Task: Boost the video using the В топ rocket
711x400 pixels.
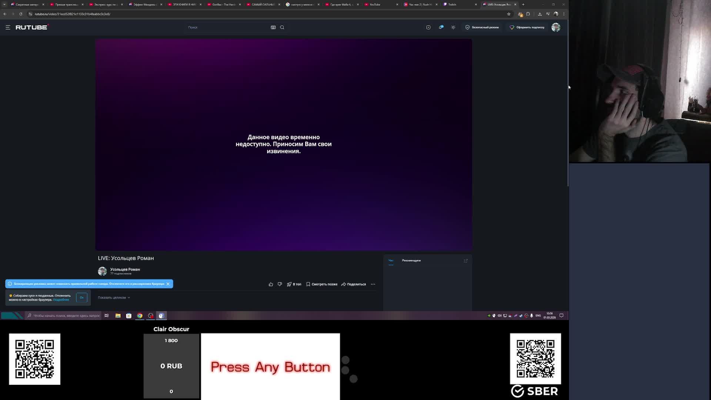Action: (294, 284)
